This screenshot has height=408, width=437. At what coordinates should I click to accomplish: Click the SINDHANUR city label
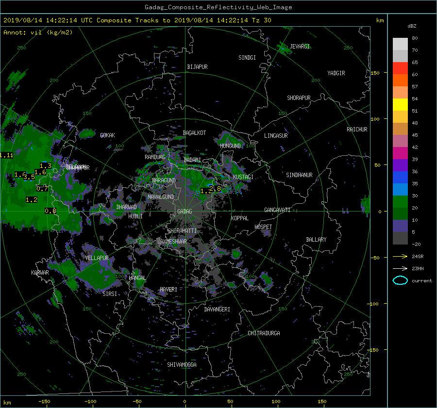tap(299, 175)
